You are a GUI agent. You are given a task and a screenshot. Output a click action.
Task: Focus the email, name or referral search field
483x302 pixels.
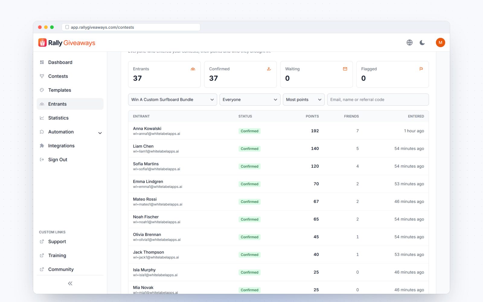[378, 100]
